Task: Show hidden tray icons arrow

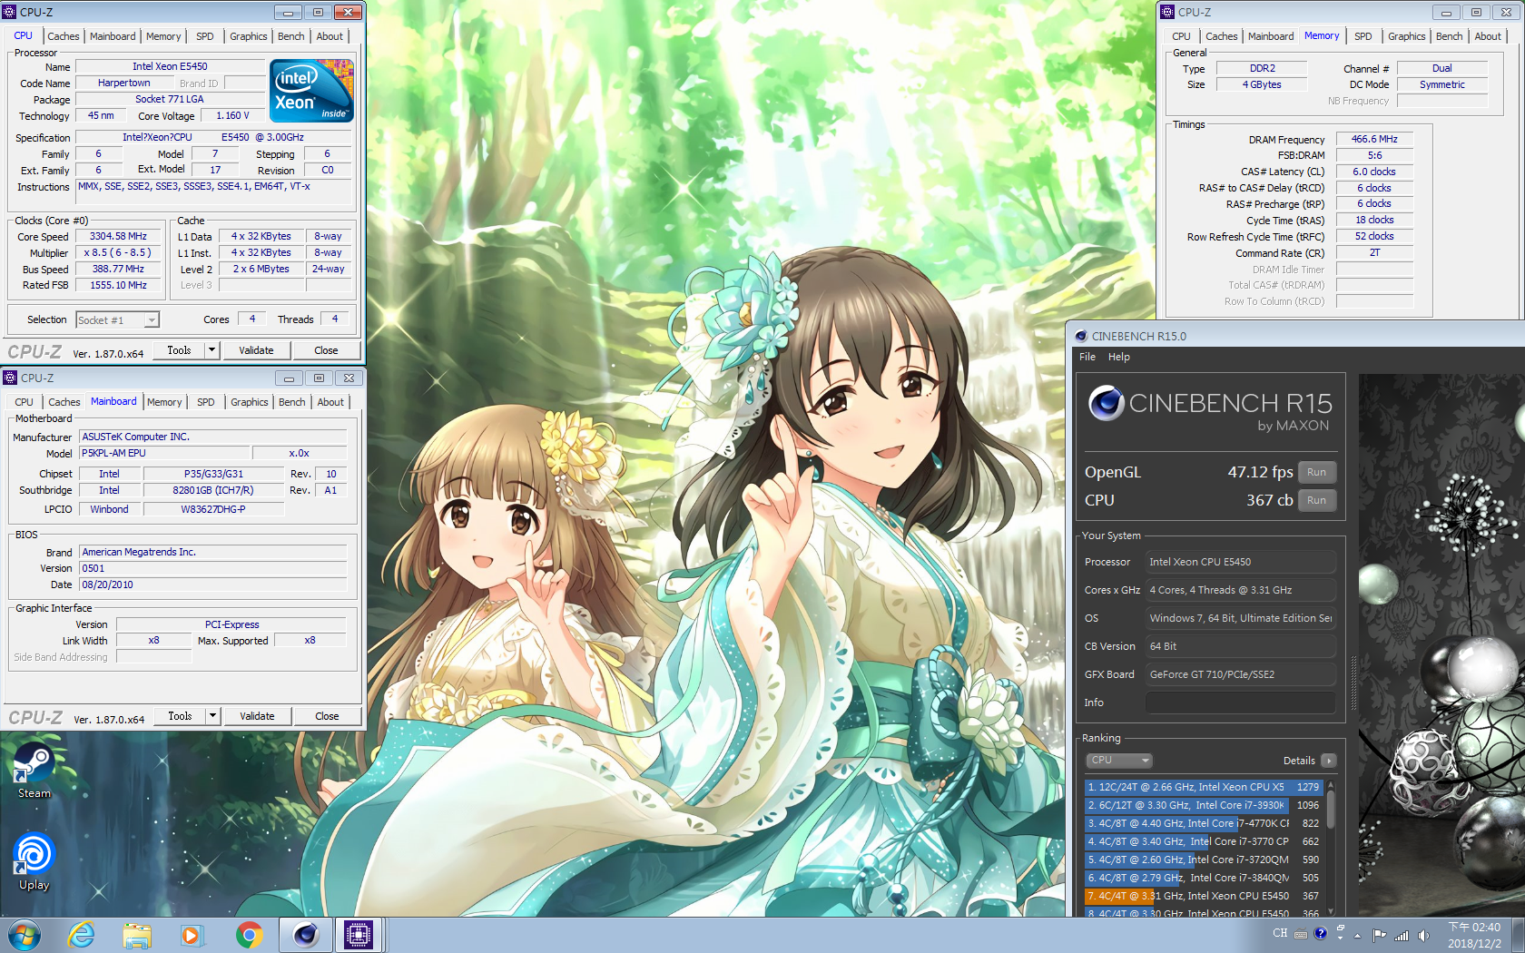Action: 1358,935
